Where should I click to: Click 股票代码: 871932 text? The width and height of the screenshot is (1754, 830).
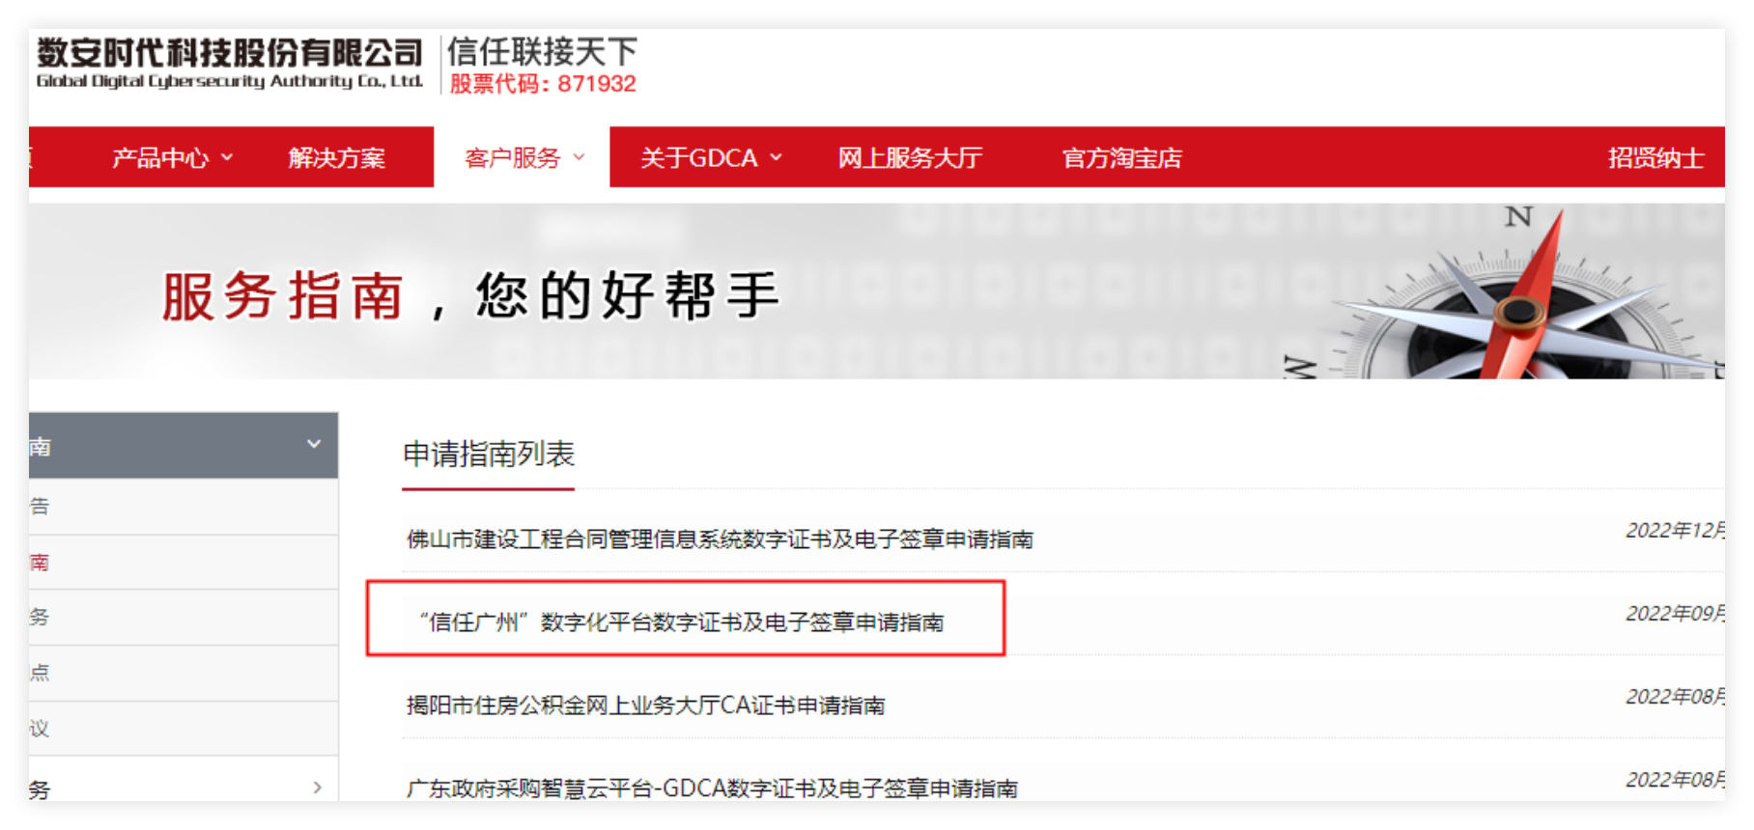[543, 84]
